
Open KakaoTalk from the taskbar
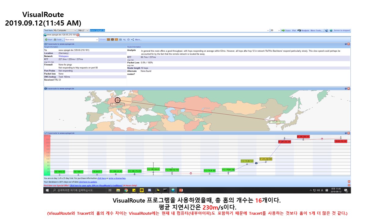pos(142,190)
